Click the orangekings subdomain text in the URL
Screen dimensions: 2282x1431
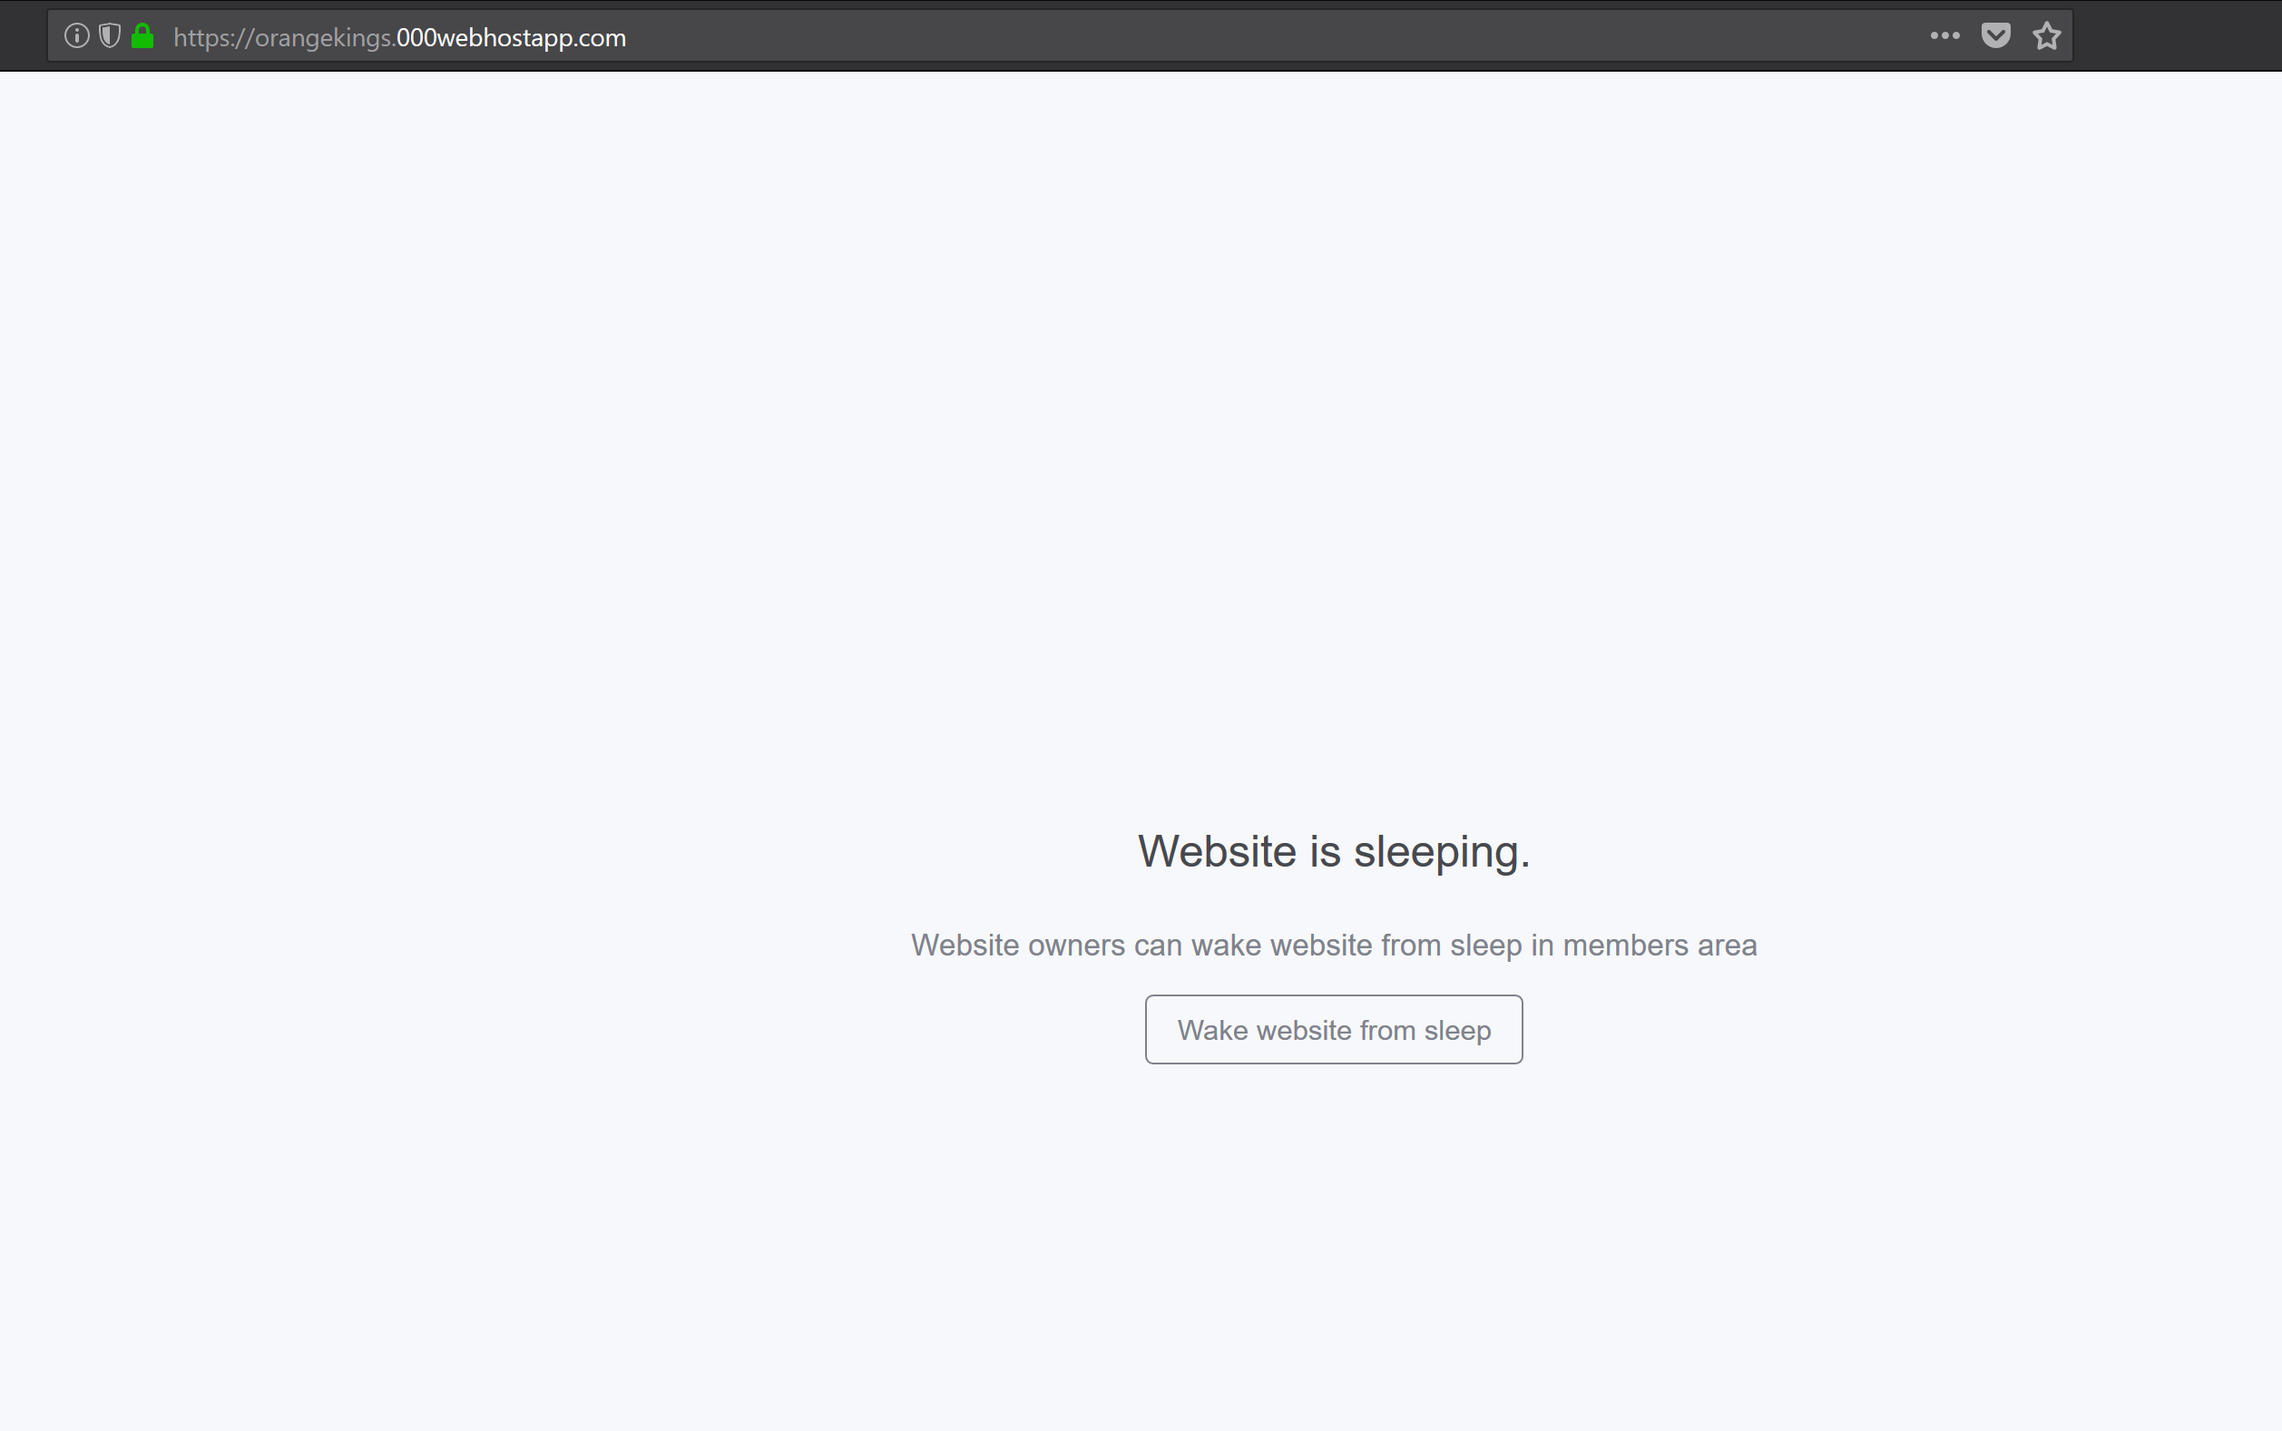324,38
